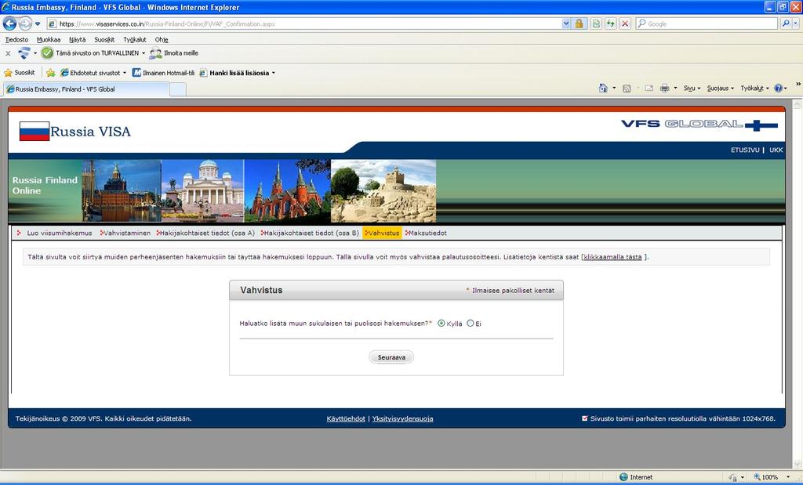Viewport: 803px width, 485px height.
Task: Click the magnifier search button beside Google box
Action: 785,24
